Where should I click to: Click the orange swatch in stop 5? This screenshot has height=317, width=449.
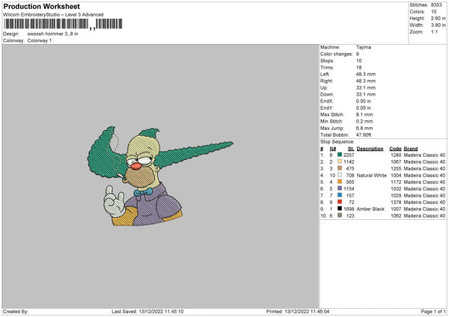(340, 182)
